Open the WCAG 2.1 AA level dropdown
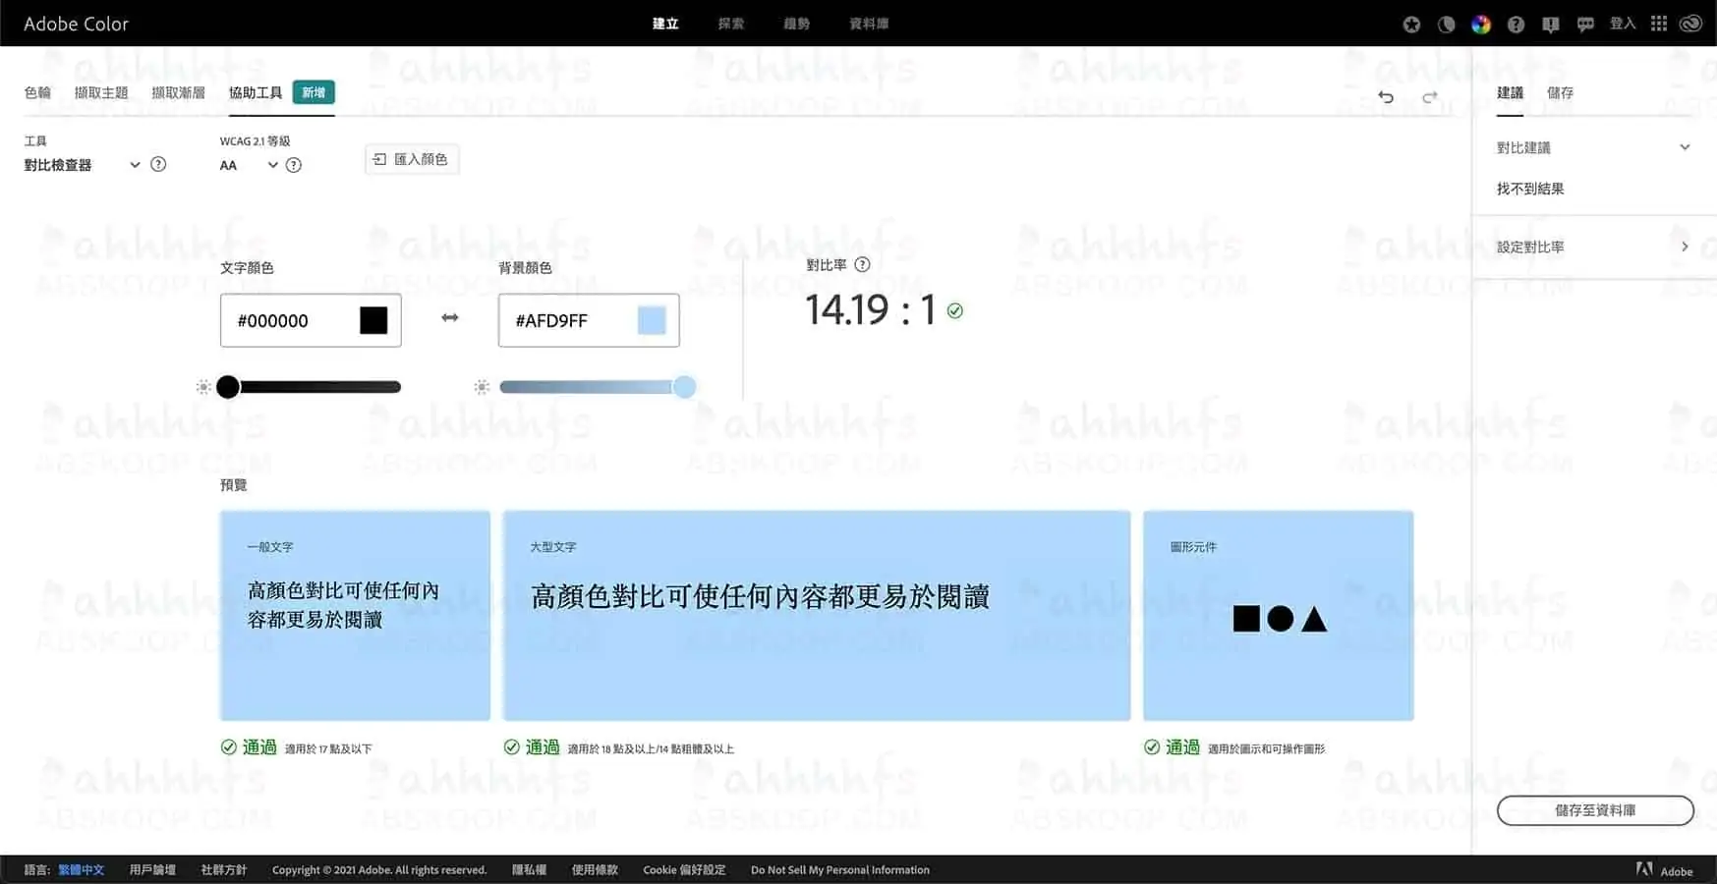 pos(272,164)
